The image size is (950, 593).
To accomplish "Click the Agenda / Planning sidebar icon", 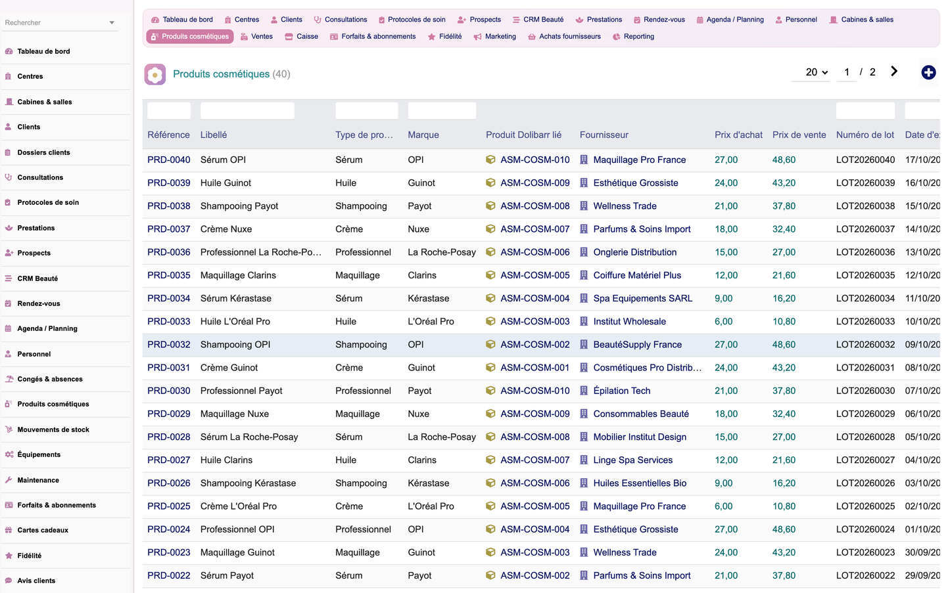I will pyautogui.click(x=9, y=328).
